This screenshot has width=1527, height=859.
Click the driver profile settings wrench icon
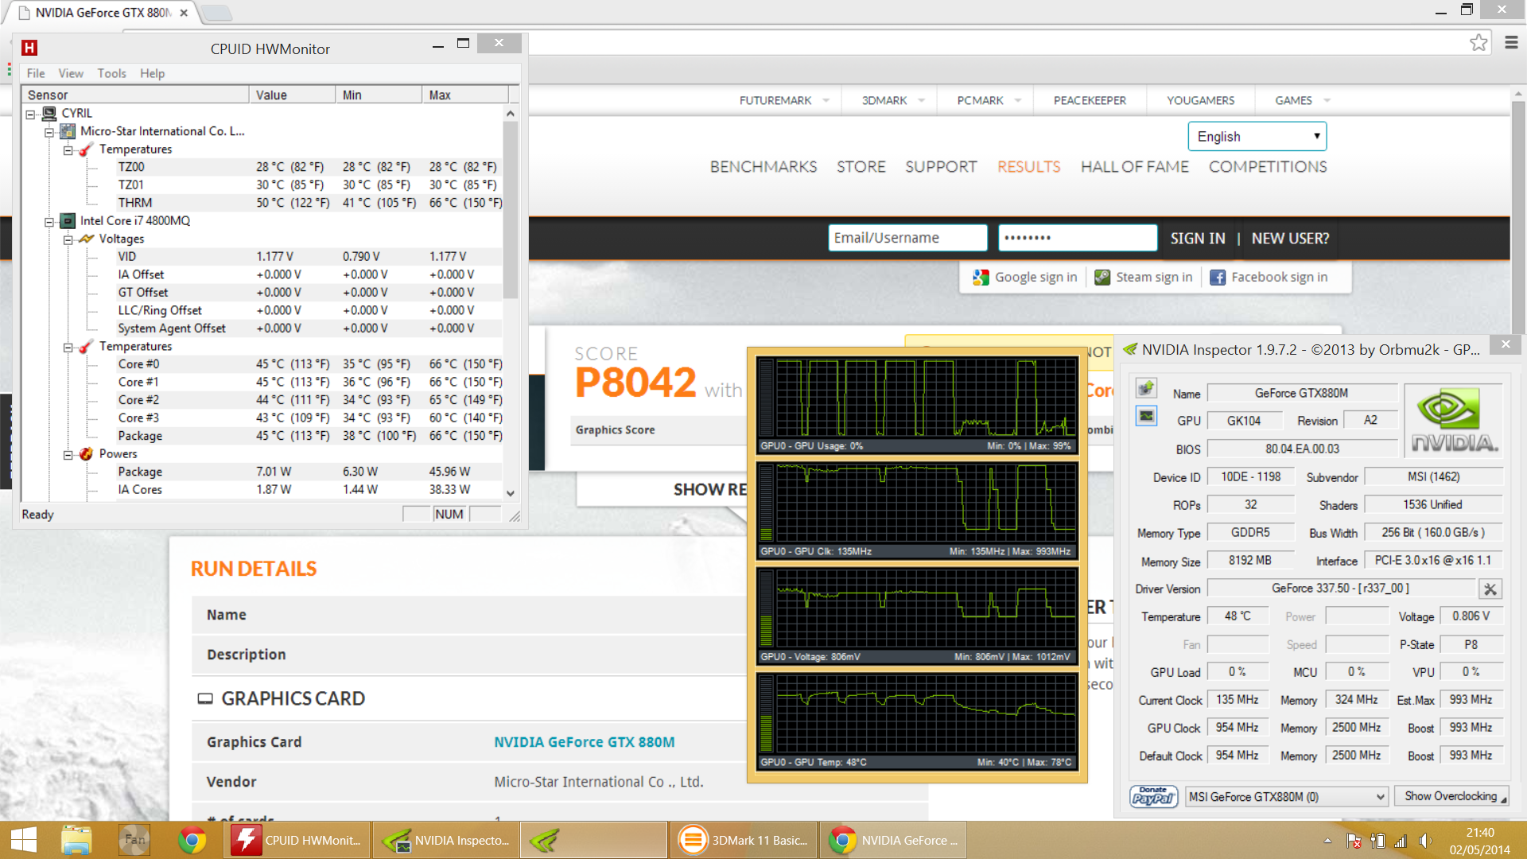[x=1490, y=589]
